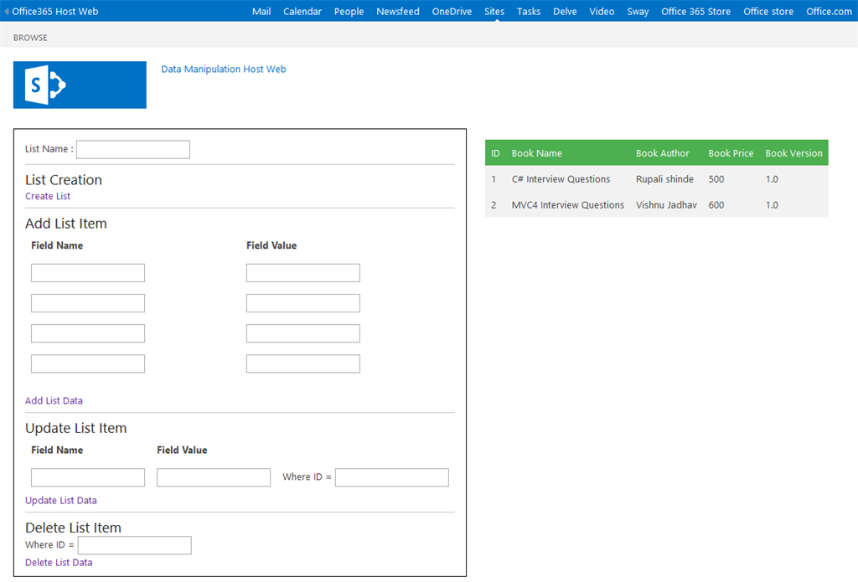Open Calendar in the top navigation

click(x=302, y=12)
